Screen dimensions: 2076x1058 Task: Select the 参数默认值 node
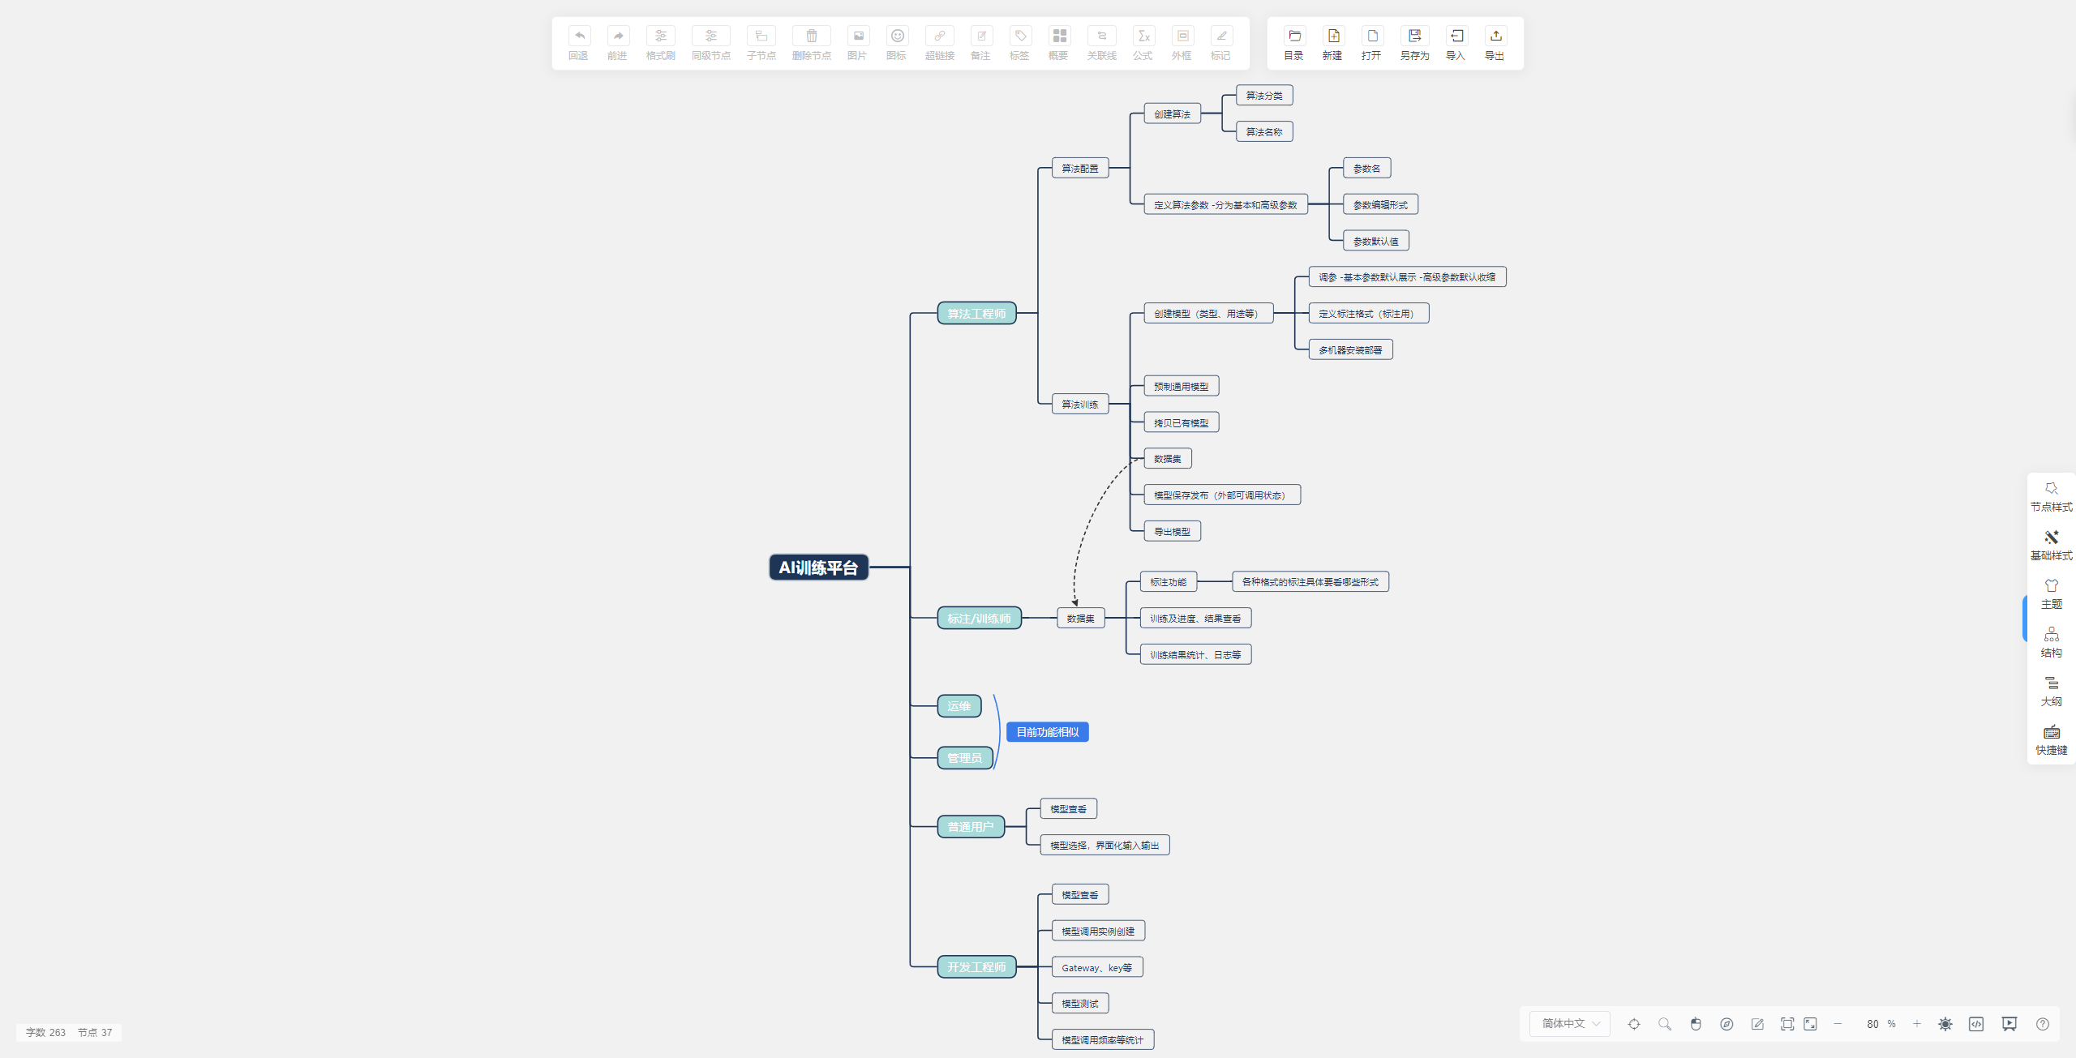pyautogui.click(x=1376, y=241)
